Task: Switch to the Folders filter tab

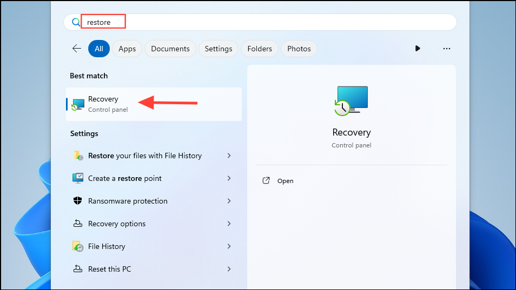Action: pos(260,49)
